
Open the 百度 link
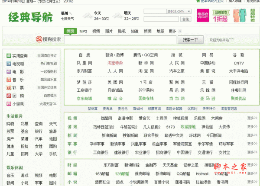click(x=84, y=55)
